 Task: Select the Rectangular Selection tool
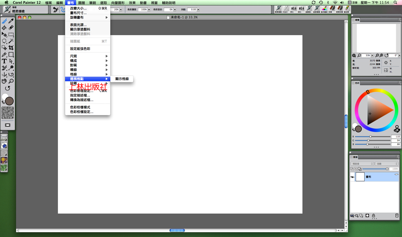pos(11,34)
